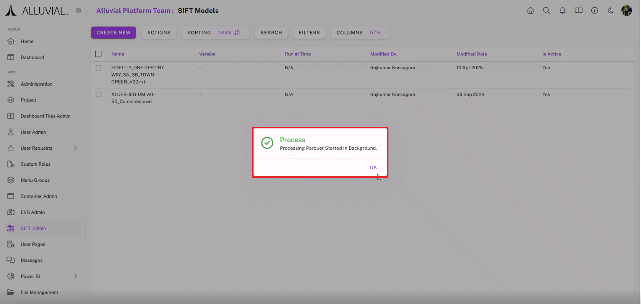Go to File Management in sidebar
Viewport: 641px width, 304px height.
[x=39, y=292]
